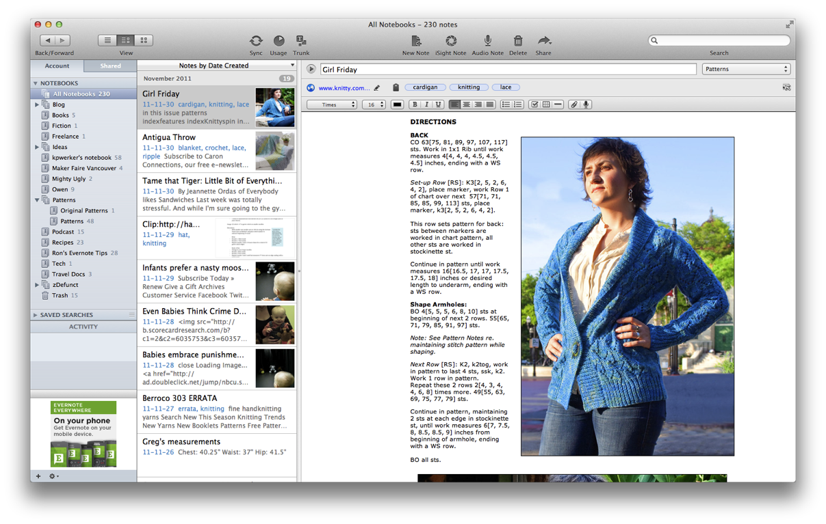The width and height of the screenshot is (826, 524).
Task: Align text left
Action: click(x=454, y=105)
